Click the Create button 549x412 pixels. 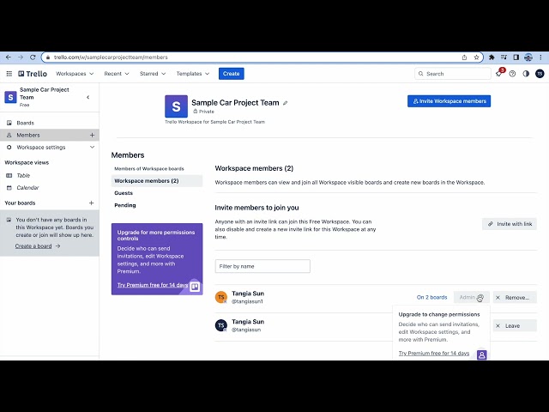[x=232, y=74]
